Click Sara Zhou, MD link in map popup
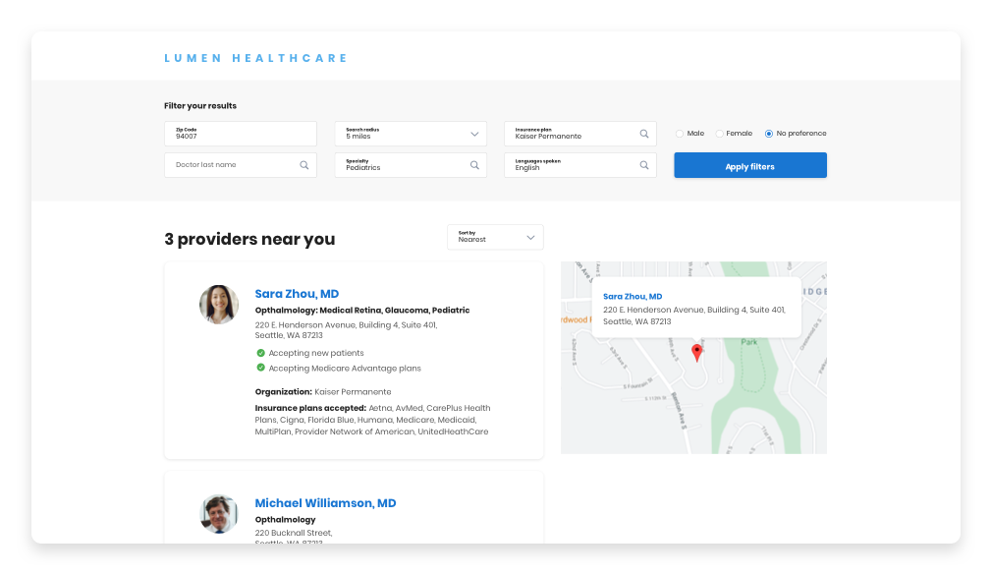 pyautogui.click(x=633, y=297)
